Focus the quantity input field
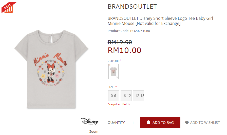 tap(133, 123)
